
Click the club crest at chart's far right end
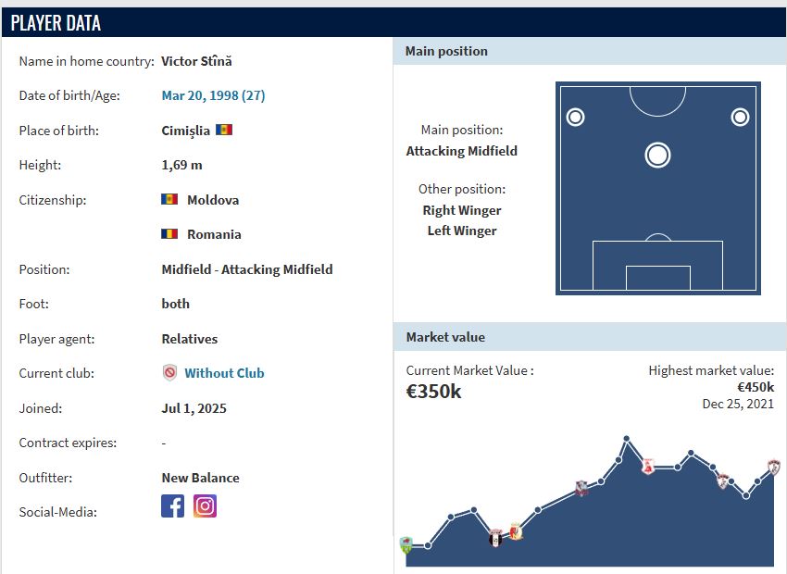pyautogui.click(x=774, y=468)
